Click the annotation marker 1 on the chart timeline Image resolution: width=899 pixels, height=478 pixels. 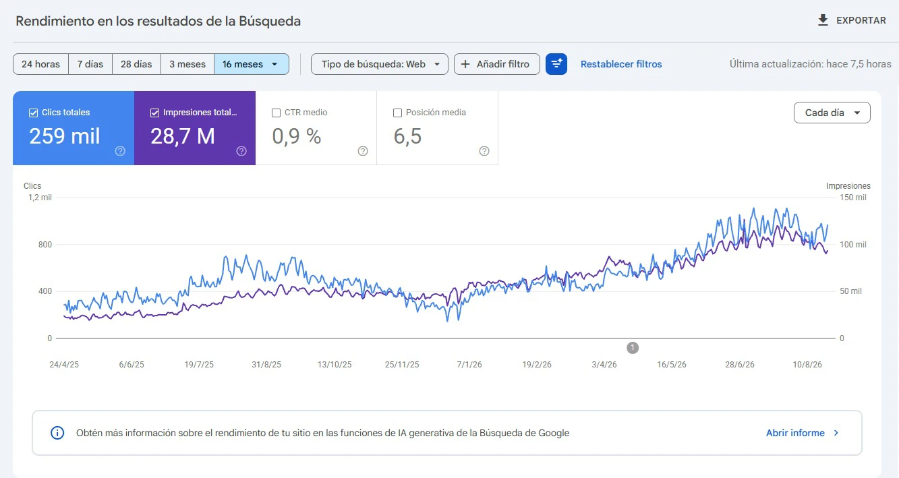tap(633, 348)
